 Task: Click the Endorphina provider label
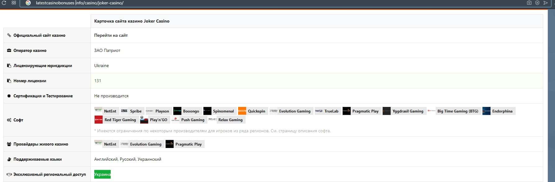coord(502,111)
